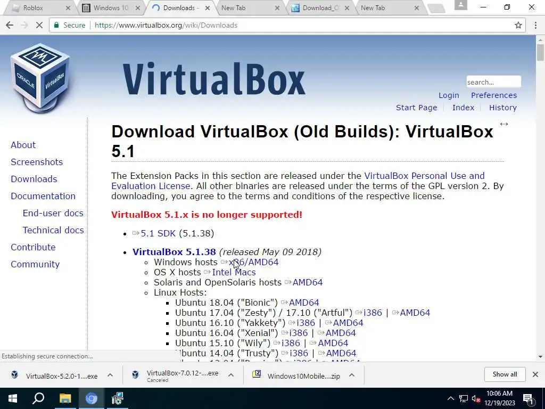Open Technical docs link
Screen dimensions: 545x409
coord(53,230)
